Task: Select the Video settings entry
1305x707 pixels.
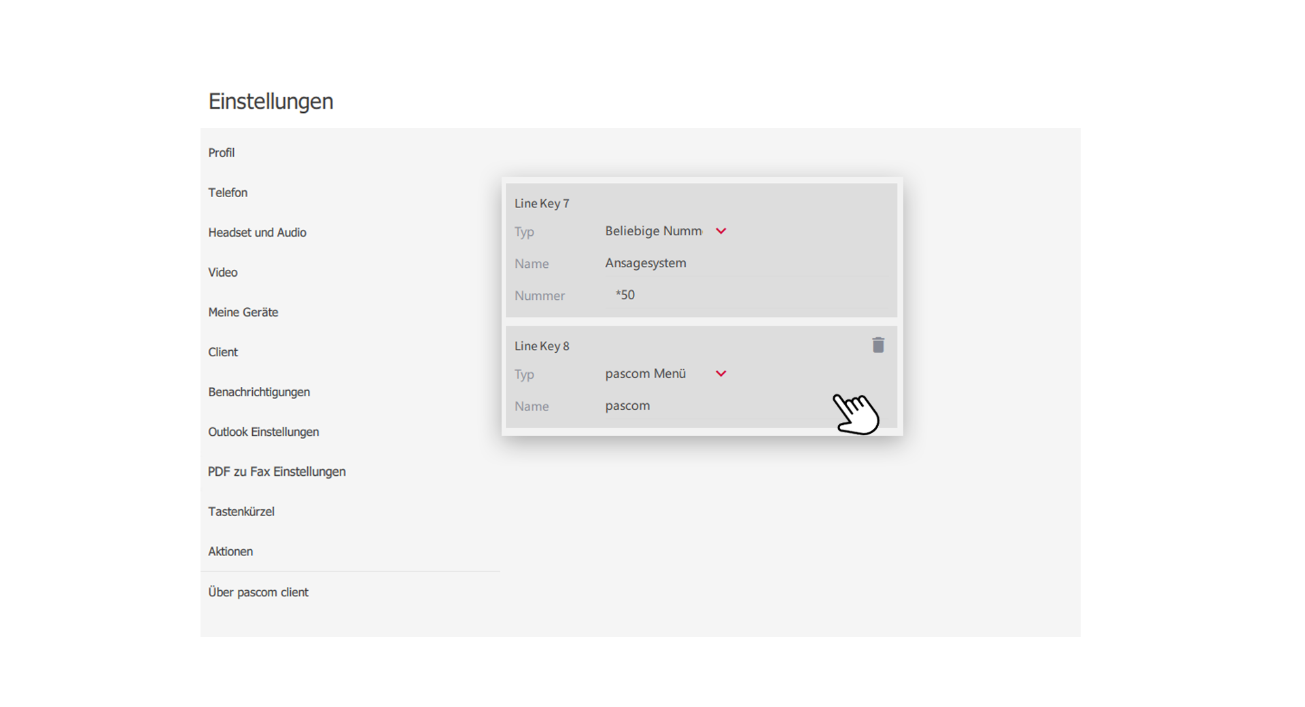Action: click(x=223, y=273)
